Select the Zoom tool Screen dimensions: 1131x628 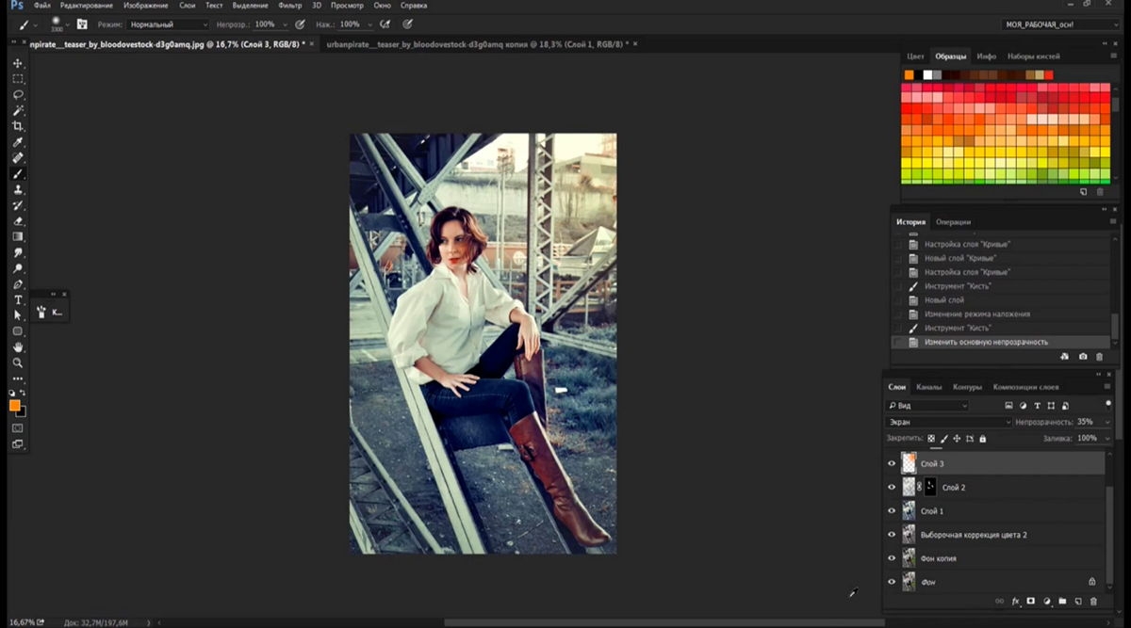pos(18,362)
